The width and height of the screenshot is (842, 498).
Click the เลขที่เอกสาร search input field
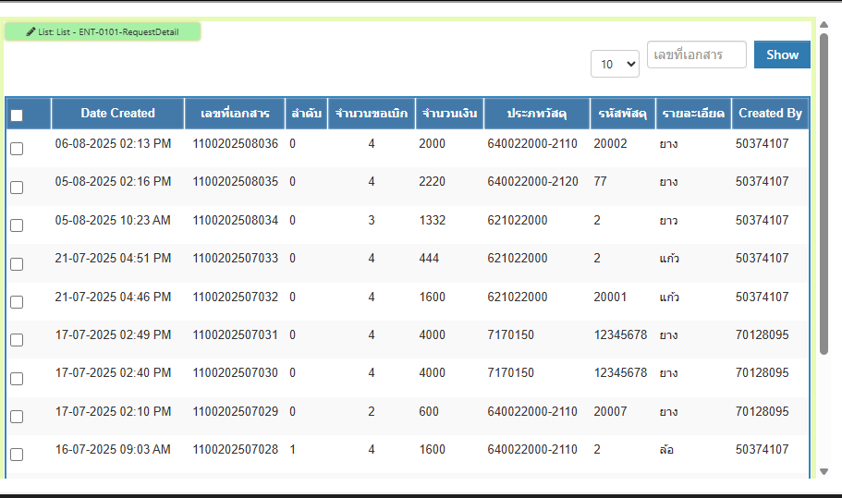click(x=696, y=55)
